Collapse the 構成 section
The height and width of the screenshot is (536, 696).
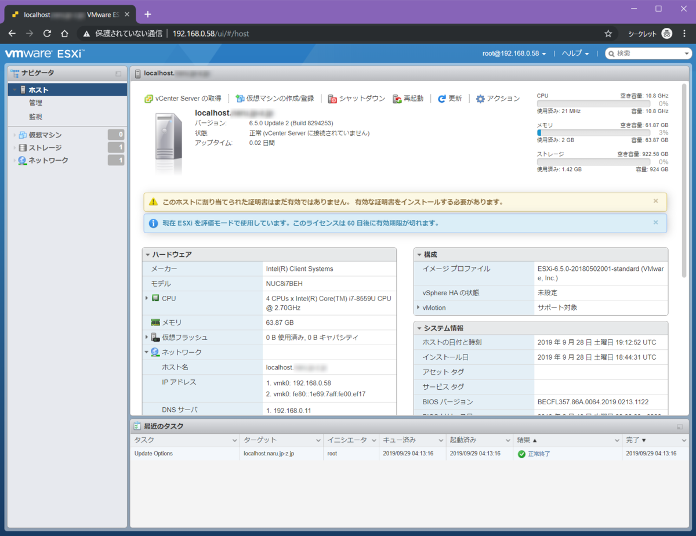tap(419, 255)
